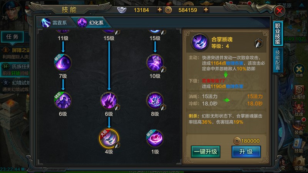Select the level 8 禁 skill icon

click(x=155, y=101)
